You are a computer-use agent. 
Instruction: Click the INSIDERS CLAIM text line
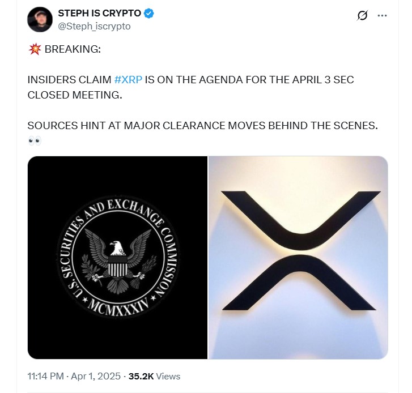(x=191, y=79)
